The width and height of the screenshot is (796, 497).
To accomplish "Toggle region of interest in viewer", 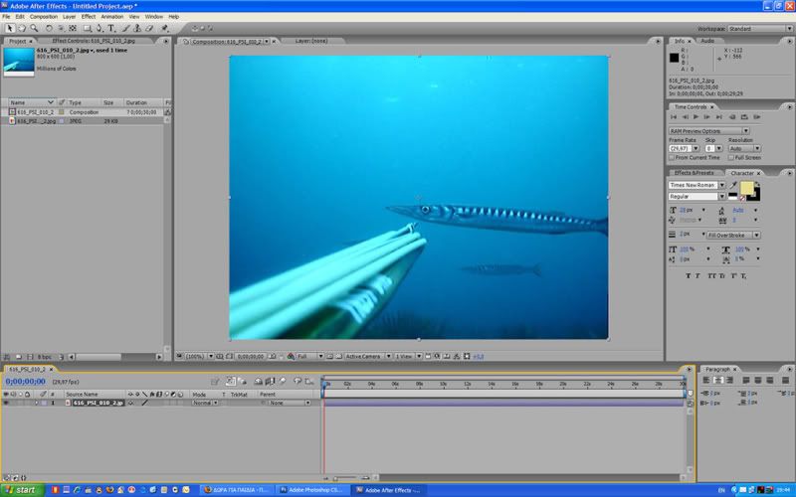I will (x=329, y=357).
